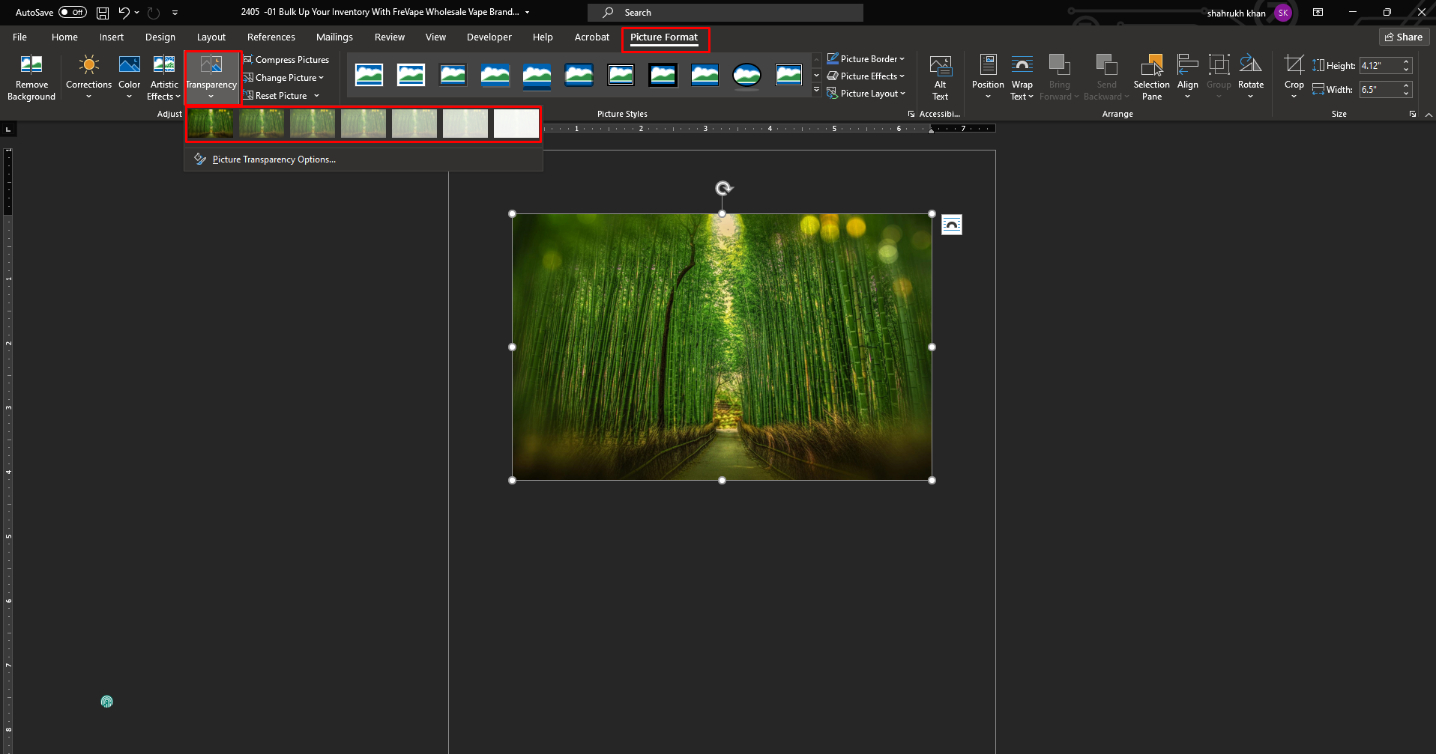Click the Layout Options icon beside picture
1436x754 pixels.
[x=952, y=225]
